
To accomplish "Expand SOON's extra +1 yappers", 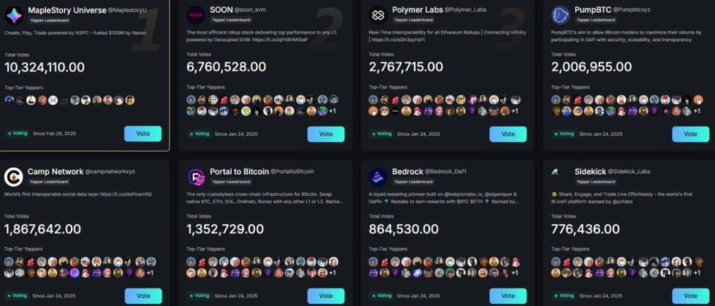I will pos(332,111).
